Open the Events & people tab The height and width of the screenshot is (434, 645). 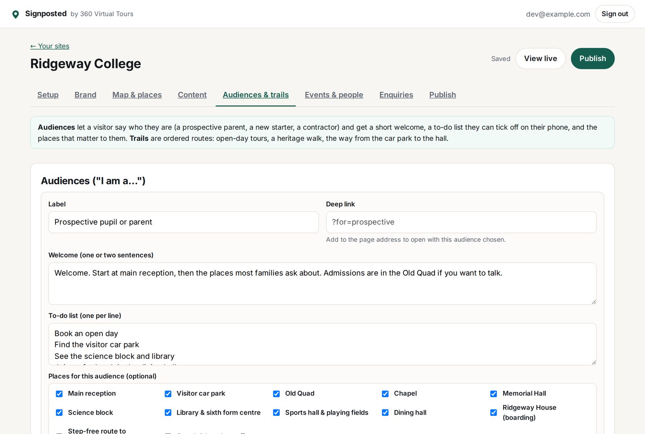click(334, 95)
